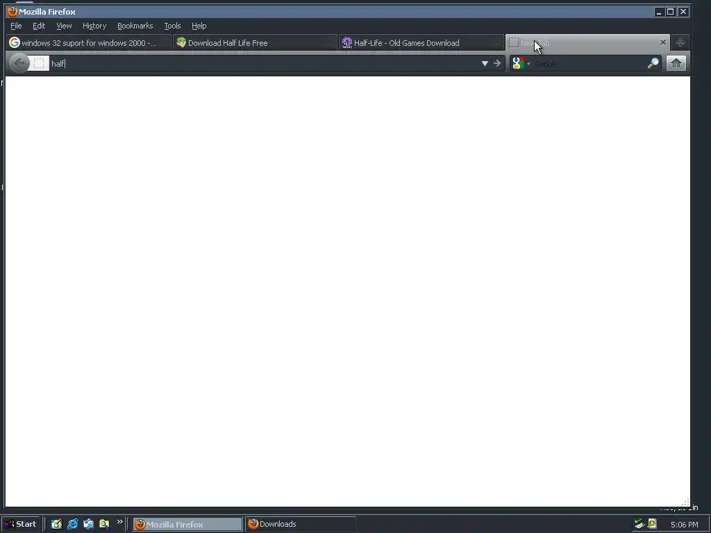Click the blank page identity icon in address bar
Image resolution: width=711 pixels, height=533 pixels.
(39, 63)
